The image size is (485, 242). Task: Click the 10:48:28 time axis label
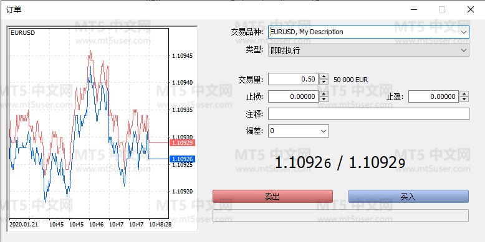(x=160, y=225)
